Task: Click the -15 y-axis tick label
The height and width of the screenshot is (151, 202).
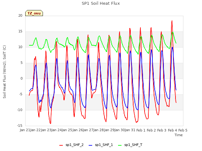Action: tap(20, 126)
